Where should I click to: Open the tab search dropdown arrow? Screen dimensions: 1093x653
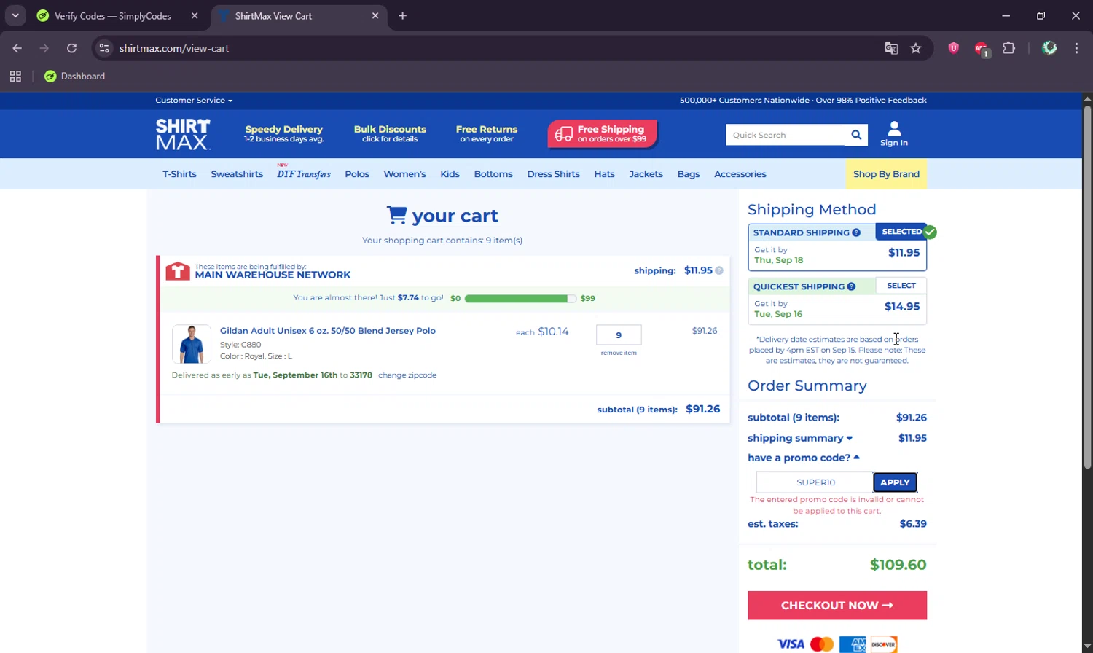pos(15,15)
